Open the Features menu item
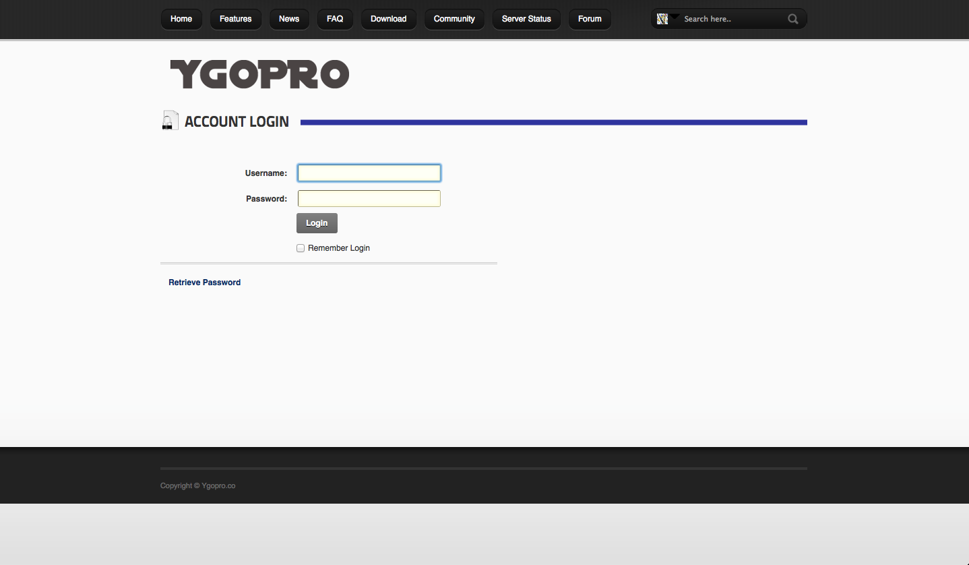Image resolution: width=969 pixels, height=565 pixels. 235,19
